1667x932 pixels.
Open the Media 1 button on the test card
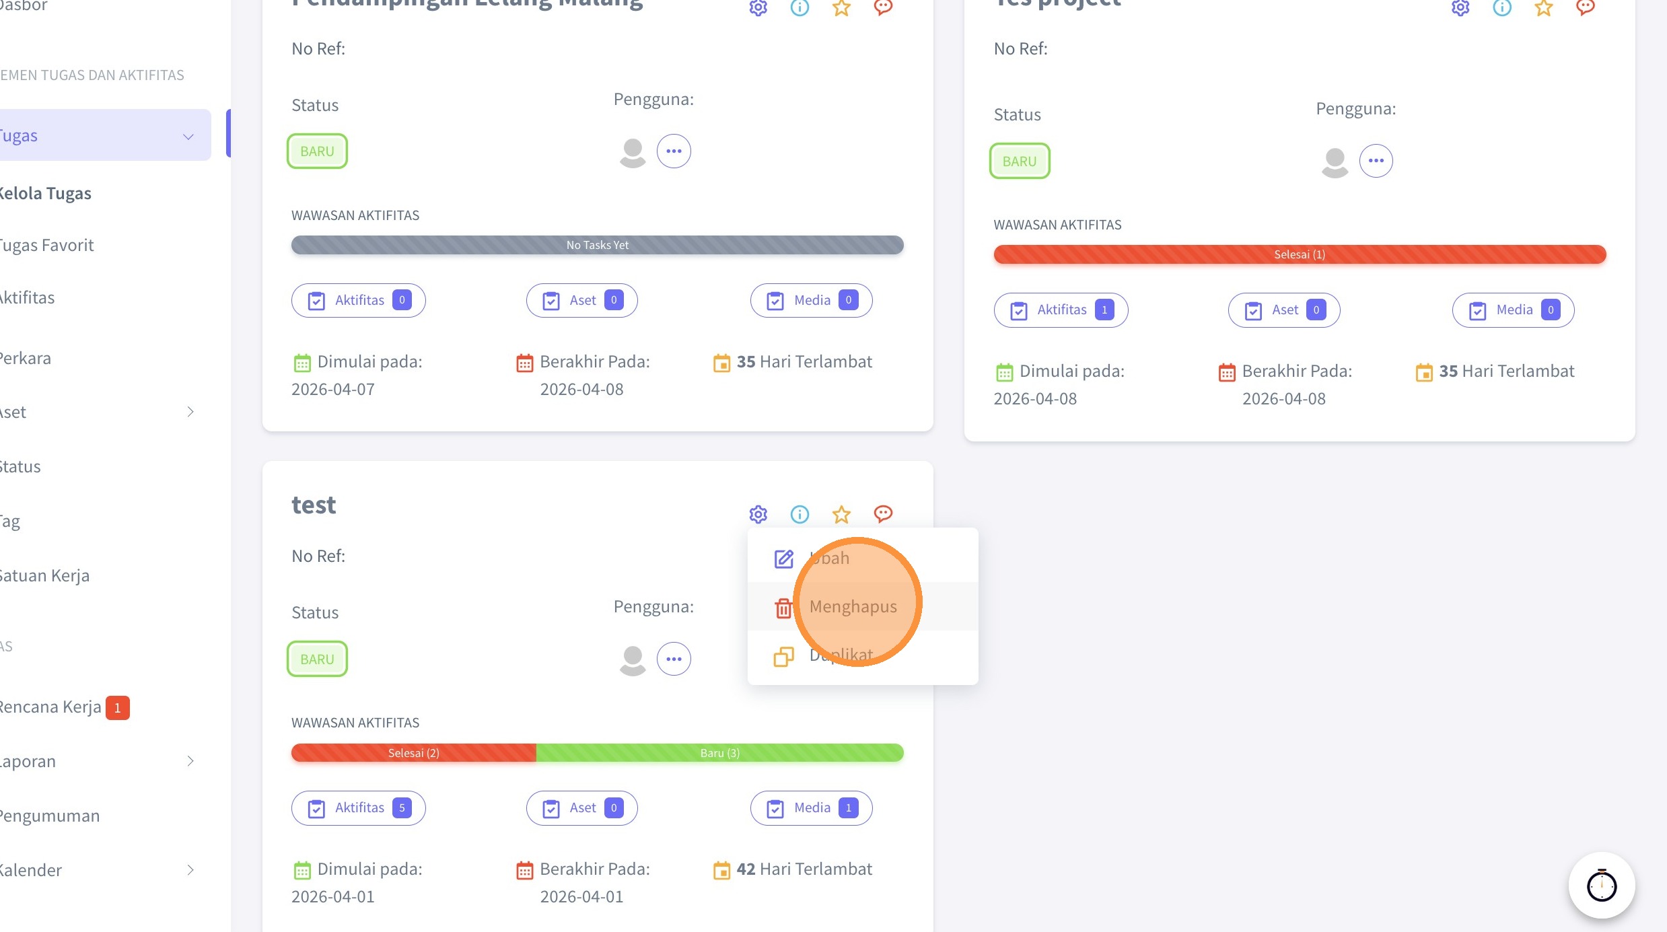(812, 808)
